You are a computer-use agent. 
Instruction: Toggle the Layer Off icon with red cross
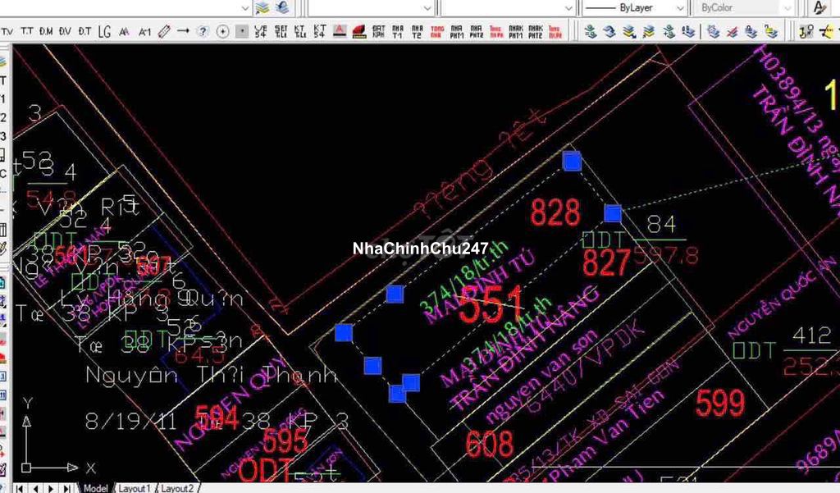731,31
